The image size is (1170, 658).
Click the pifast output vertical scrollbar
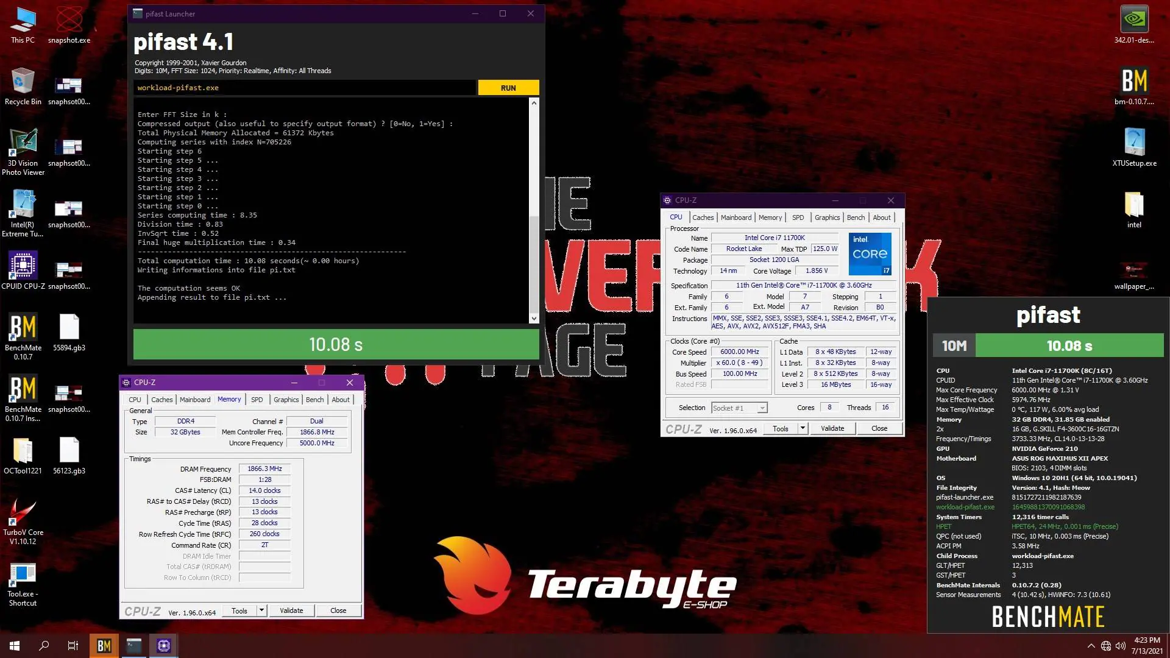[x=534, y=210]
